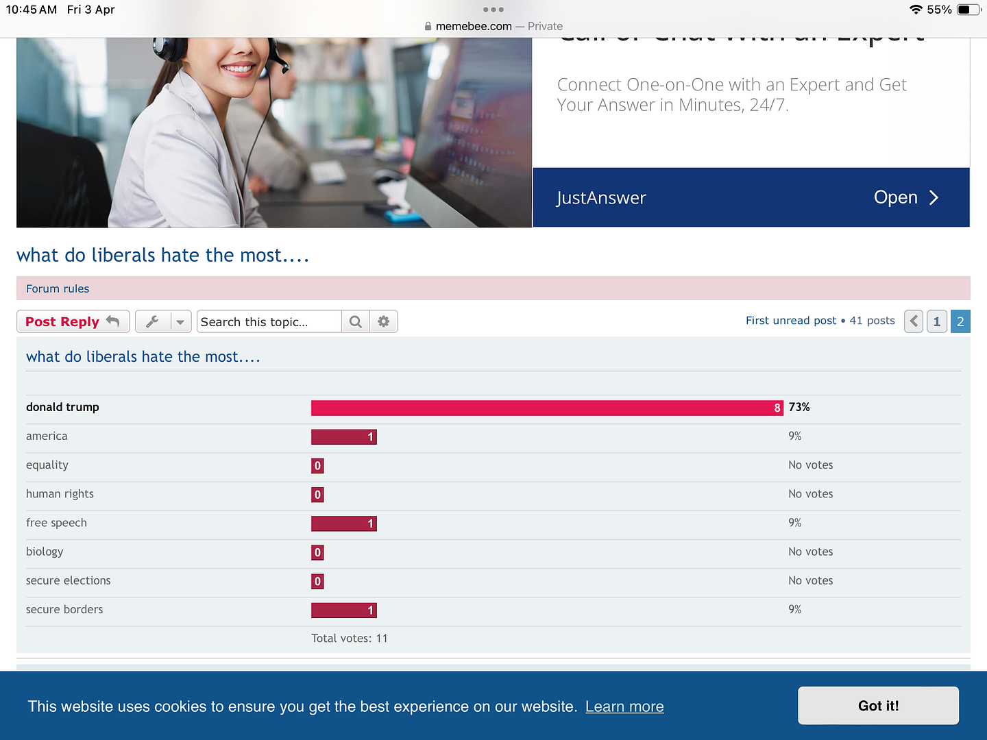Open advanced search gear icon

coord(384,321)
